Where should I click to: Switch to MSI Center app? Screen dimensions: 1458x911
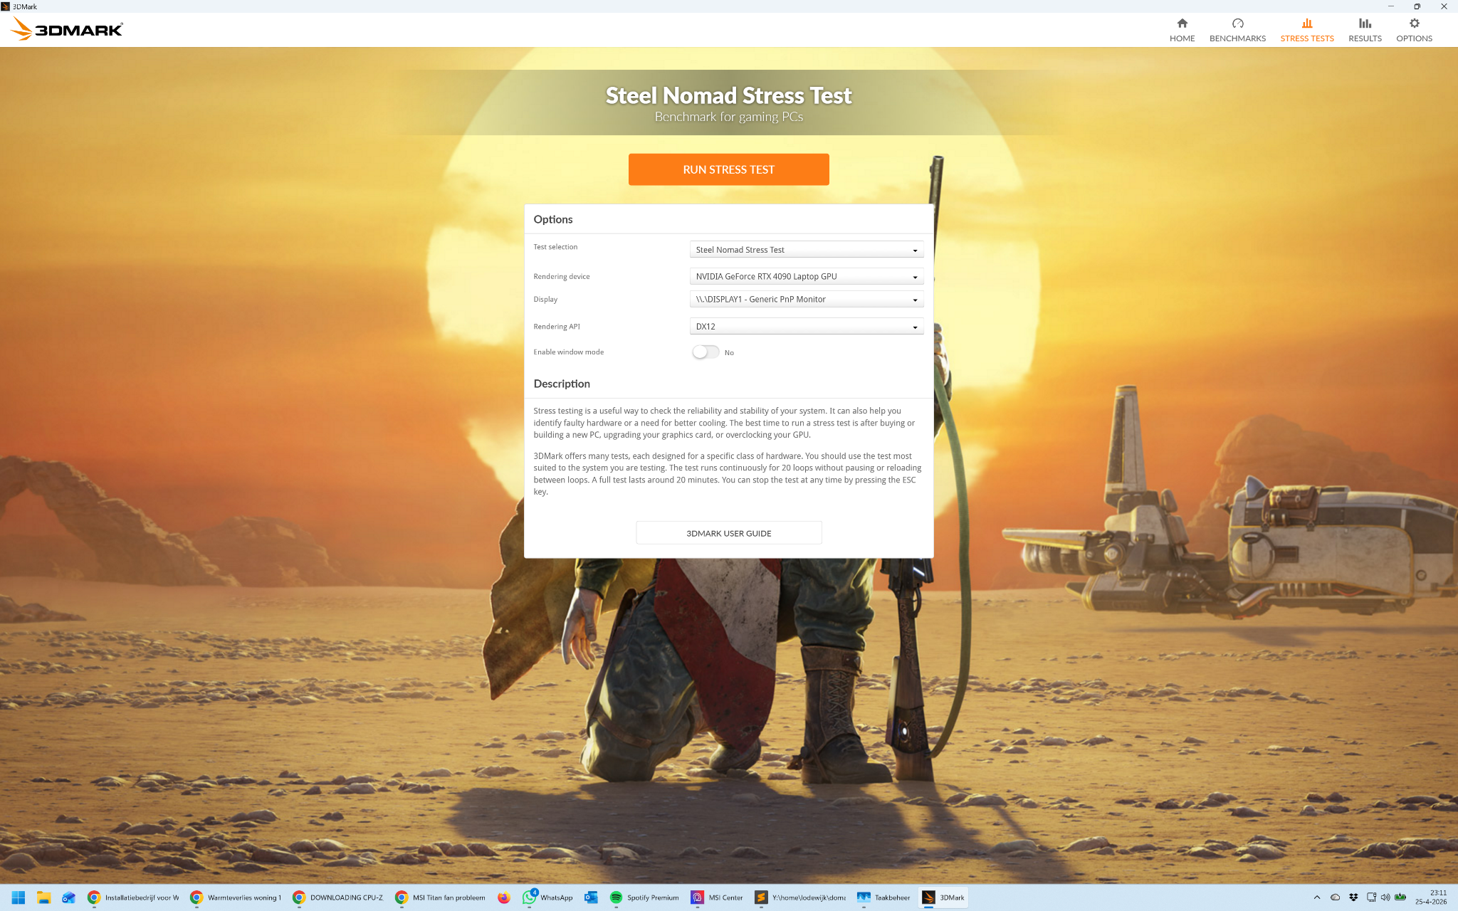click(x=718, y=897)
